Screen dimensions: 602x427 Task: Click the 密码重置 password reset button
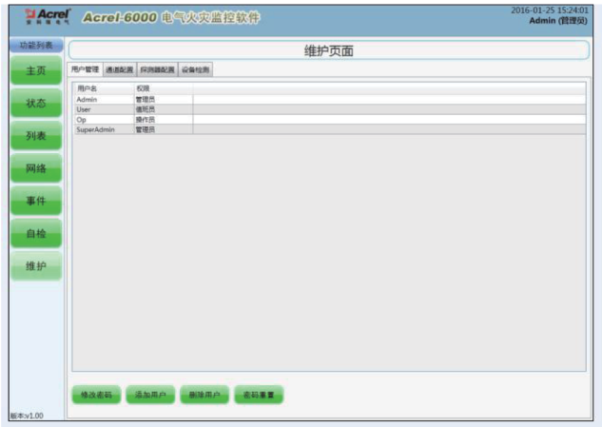pos(259,395)
